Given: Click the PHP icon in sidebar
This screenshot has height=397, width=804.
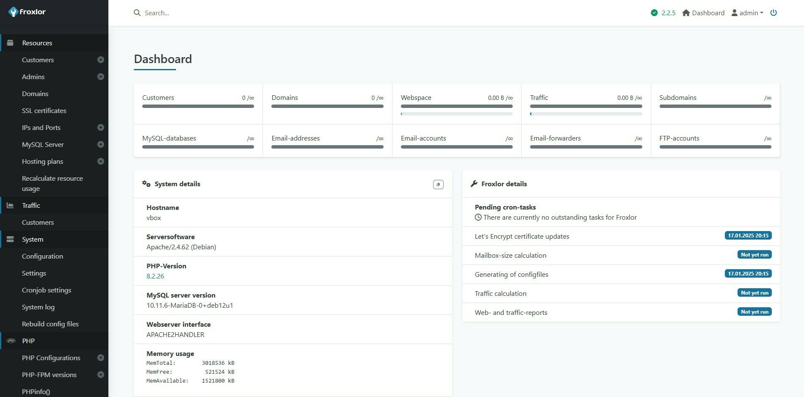Looking at the screenshot, I should [11, 341].
